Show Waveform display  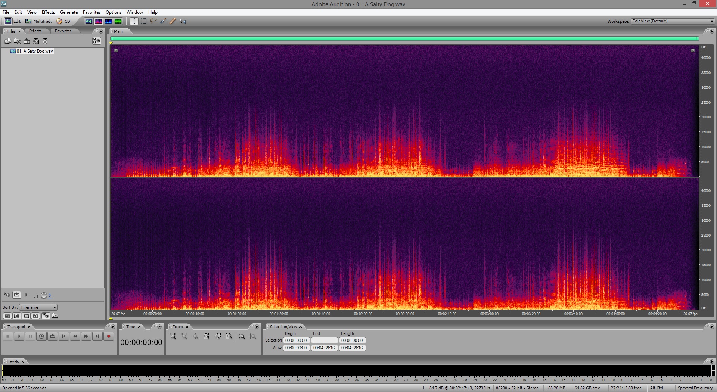pyautogui.click(x=89, y=21)
